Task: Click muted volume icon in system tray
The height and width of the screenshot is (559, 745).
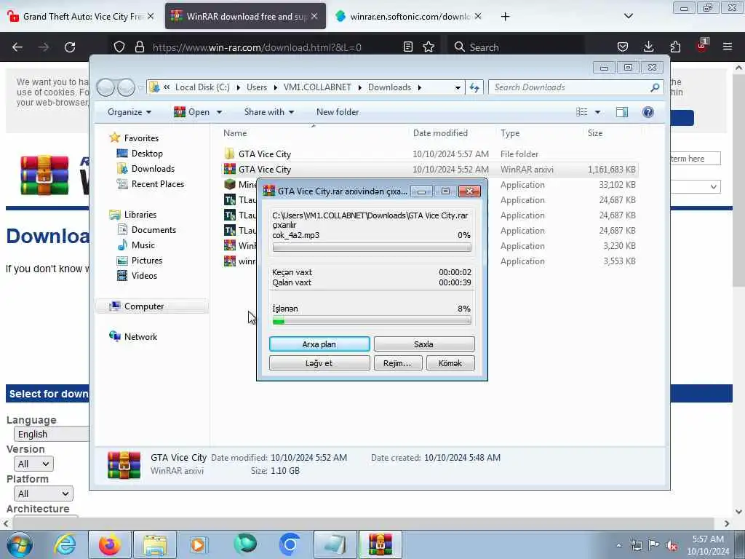Action: [672, 546]
